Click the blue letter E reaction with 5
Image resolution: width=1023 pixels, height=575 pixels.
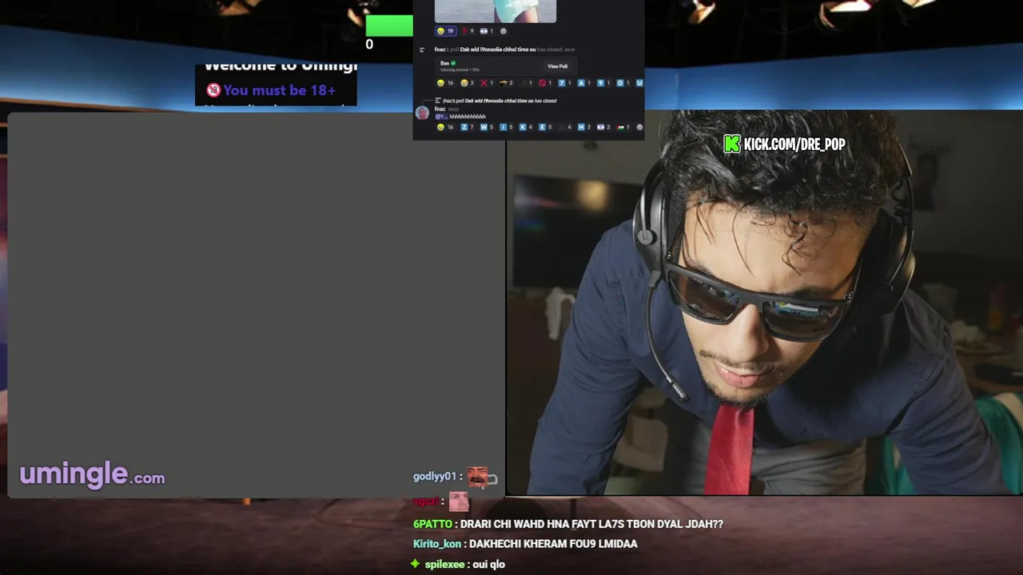[545, 127]
